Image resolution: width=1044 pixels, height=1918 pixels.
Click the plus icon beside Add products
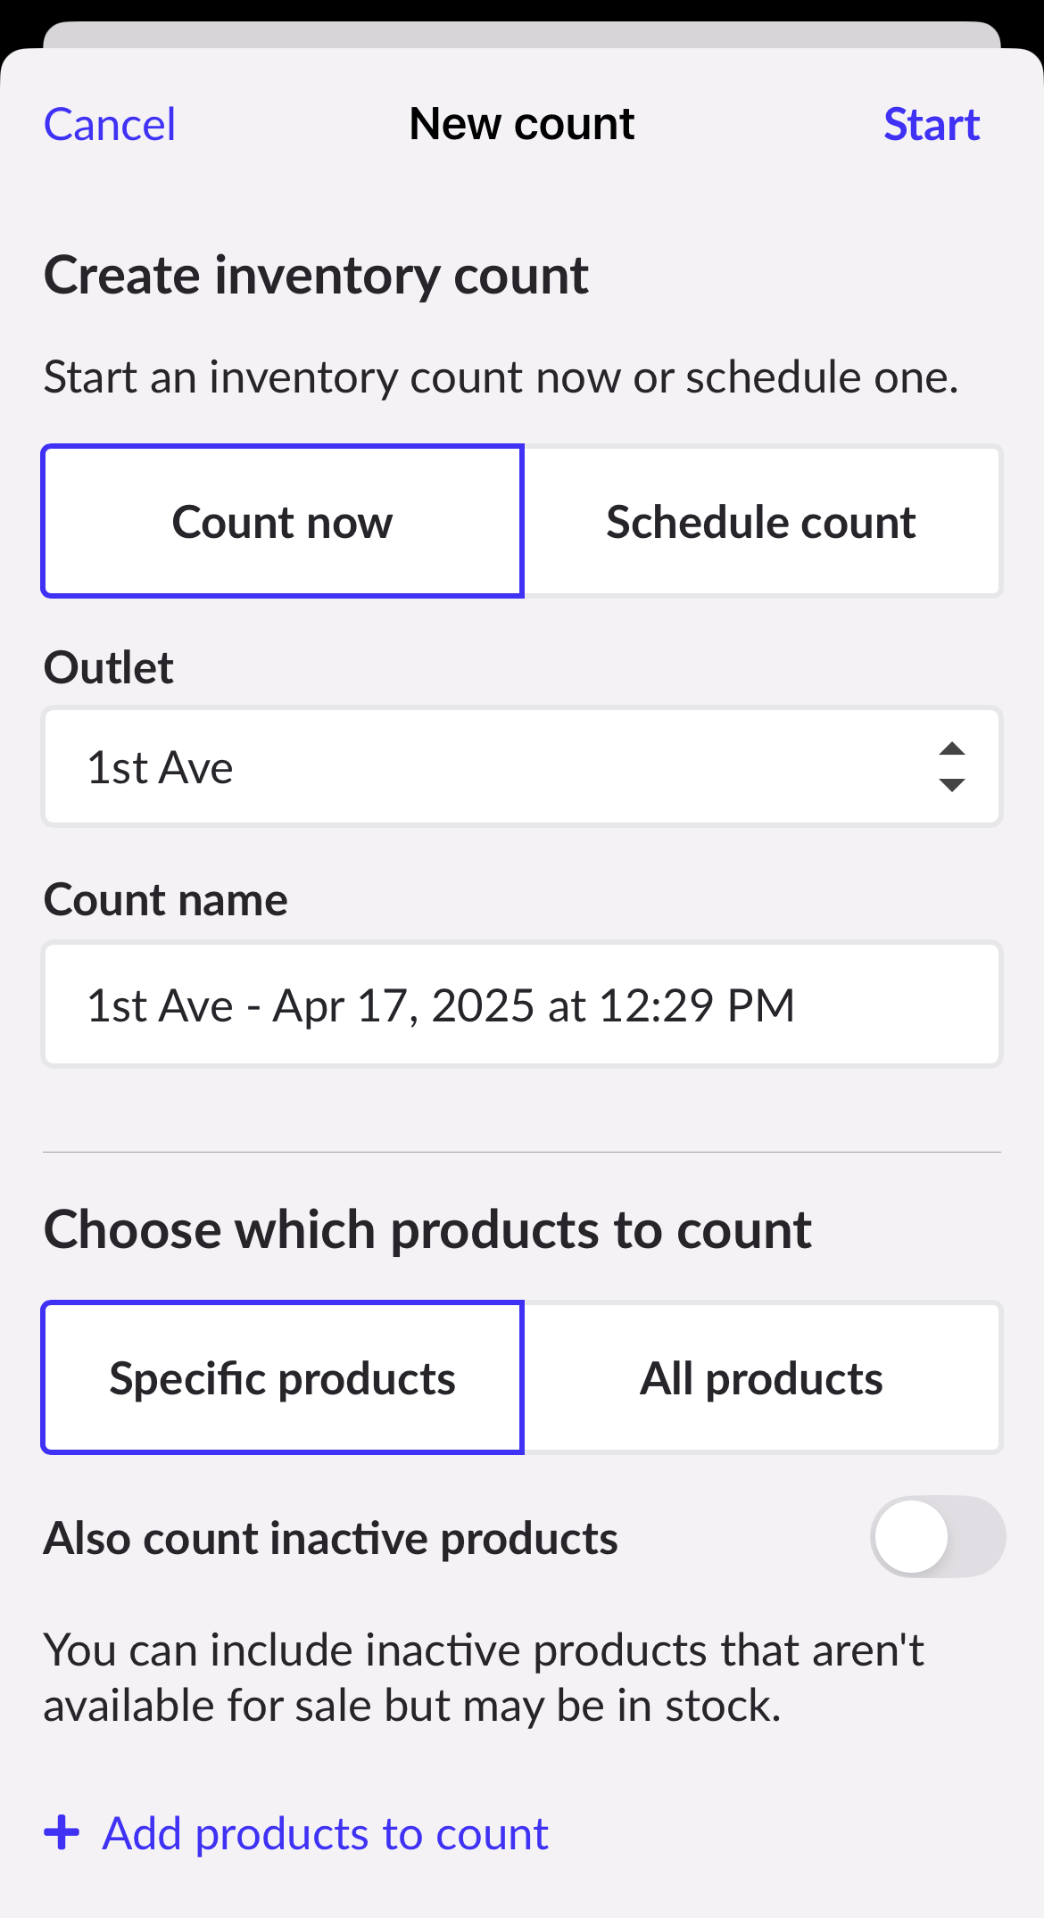coord(62,1833)
